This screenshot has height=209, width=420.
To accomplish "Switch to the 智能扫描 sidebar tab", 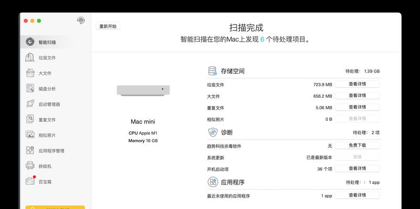I will click(55, 42).
